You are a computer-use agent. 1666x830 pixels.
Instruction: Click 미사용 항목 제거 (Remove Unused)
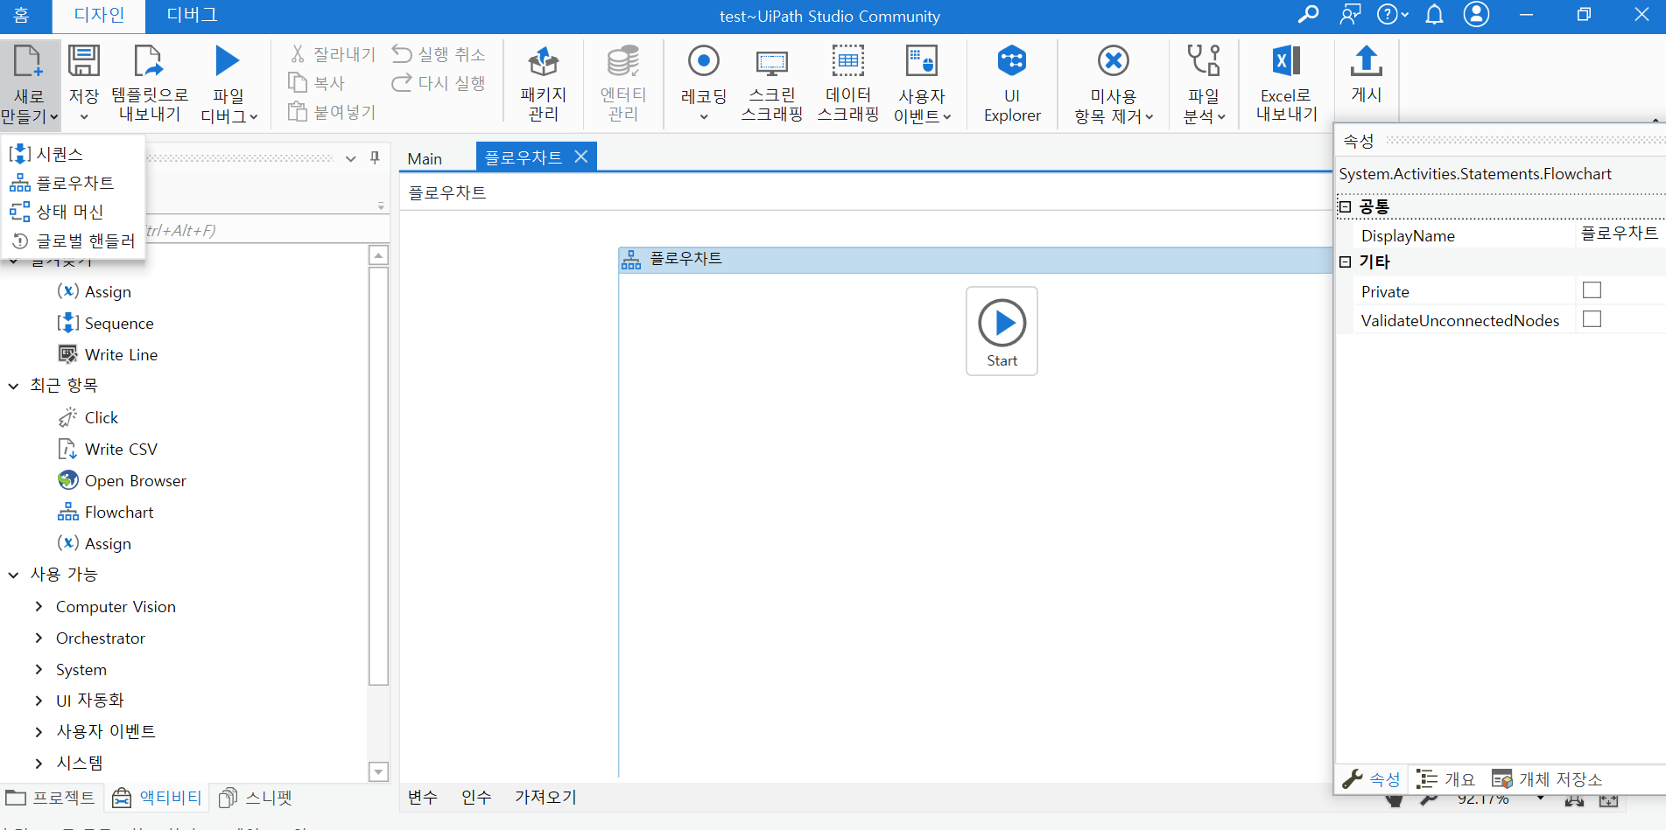coord(1114,85)
